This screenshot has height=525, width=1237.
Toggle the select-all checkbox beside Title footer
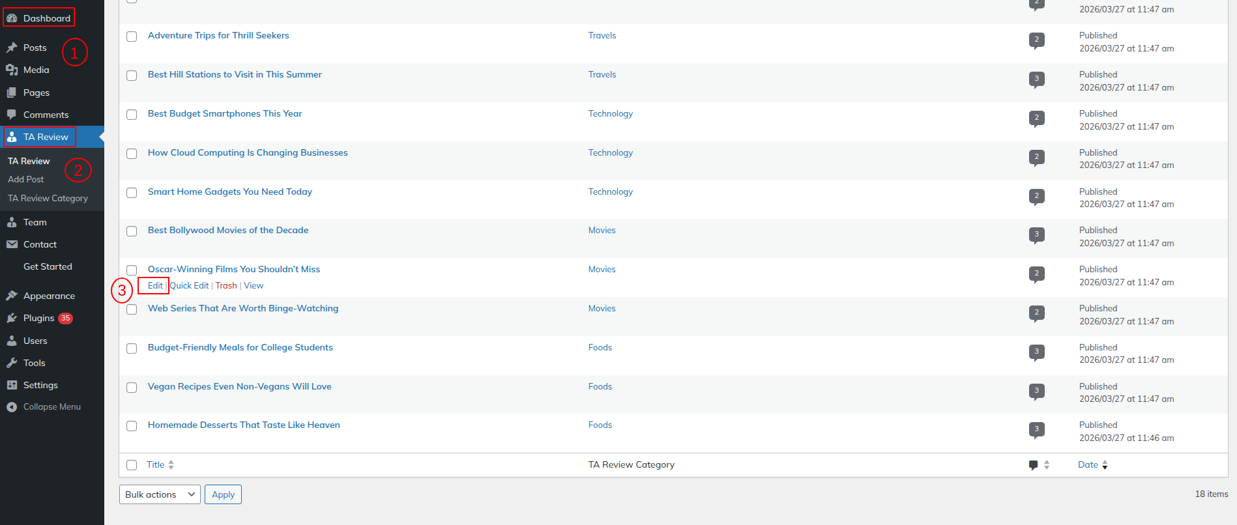(132, 465)
